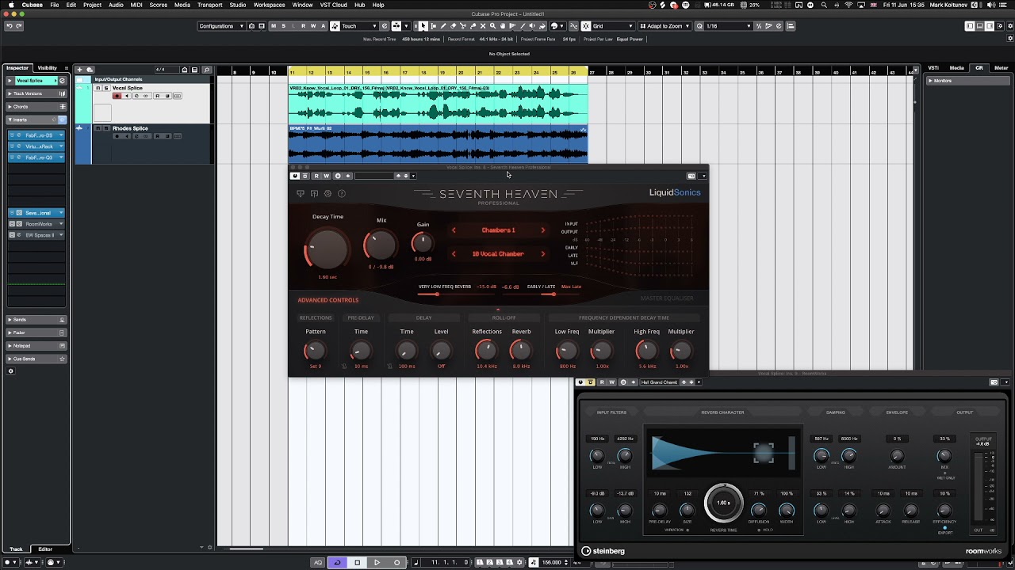Open Edit Channel Settings for Vocal Splice
This screenshot has height=570, width=1015.
[x=62, y=81]
